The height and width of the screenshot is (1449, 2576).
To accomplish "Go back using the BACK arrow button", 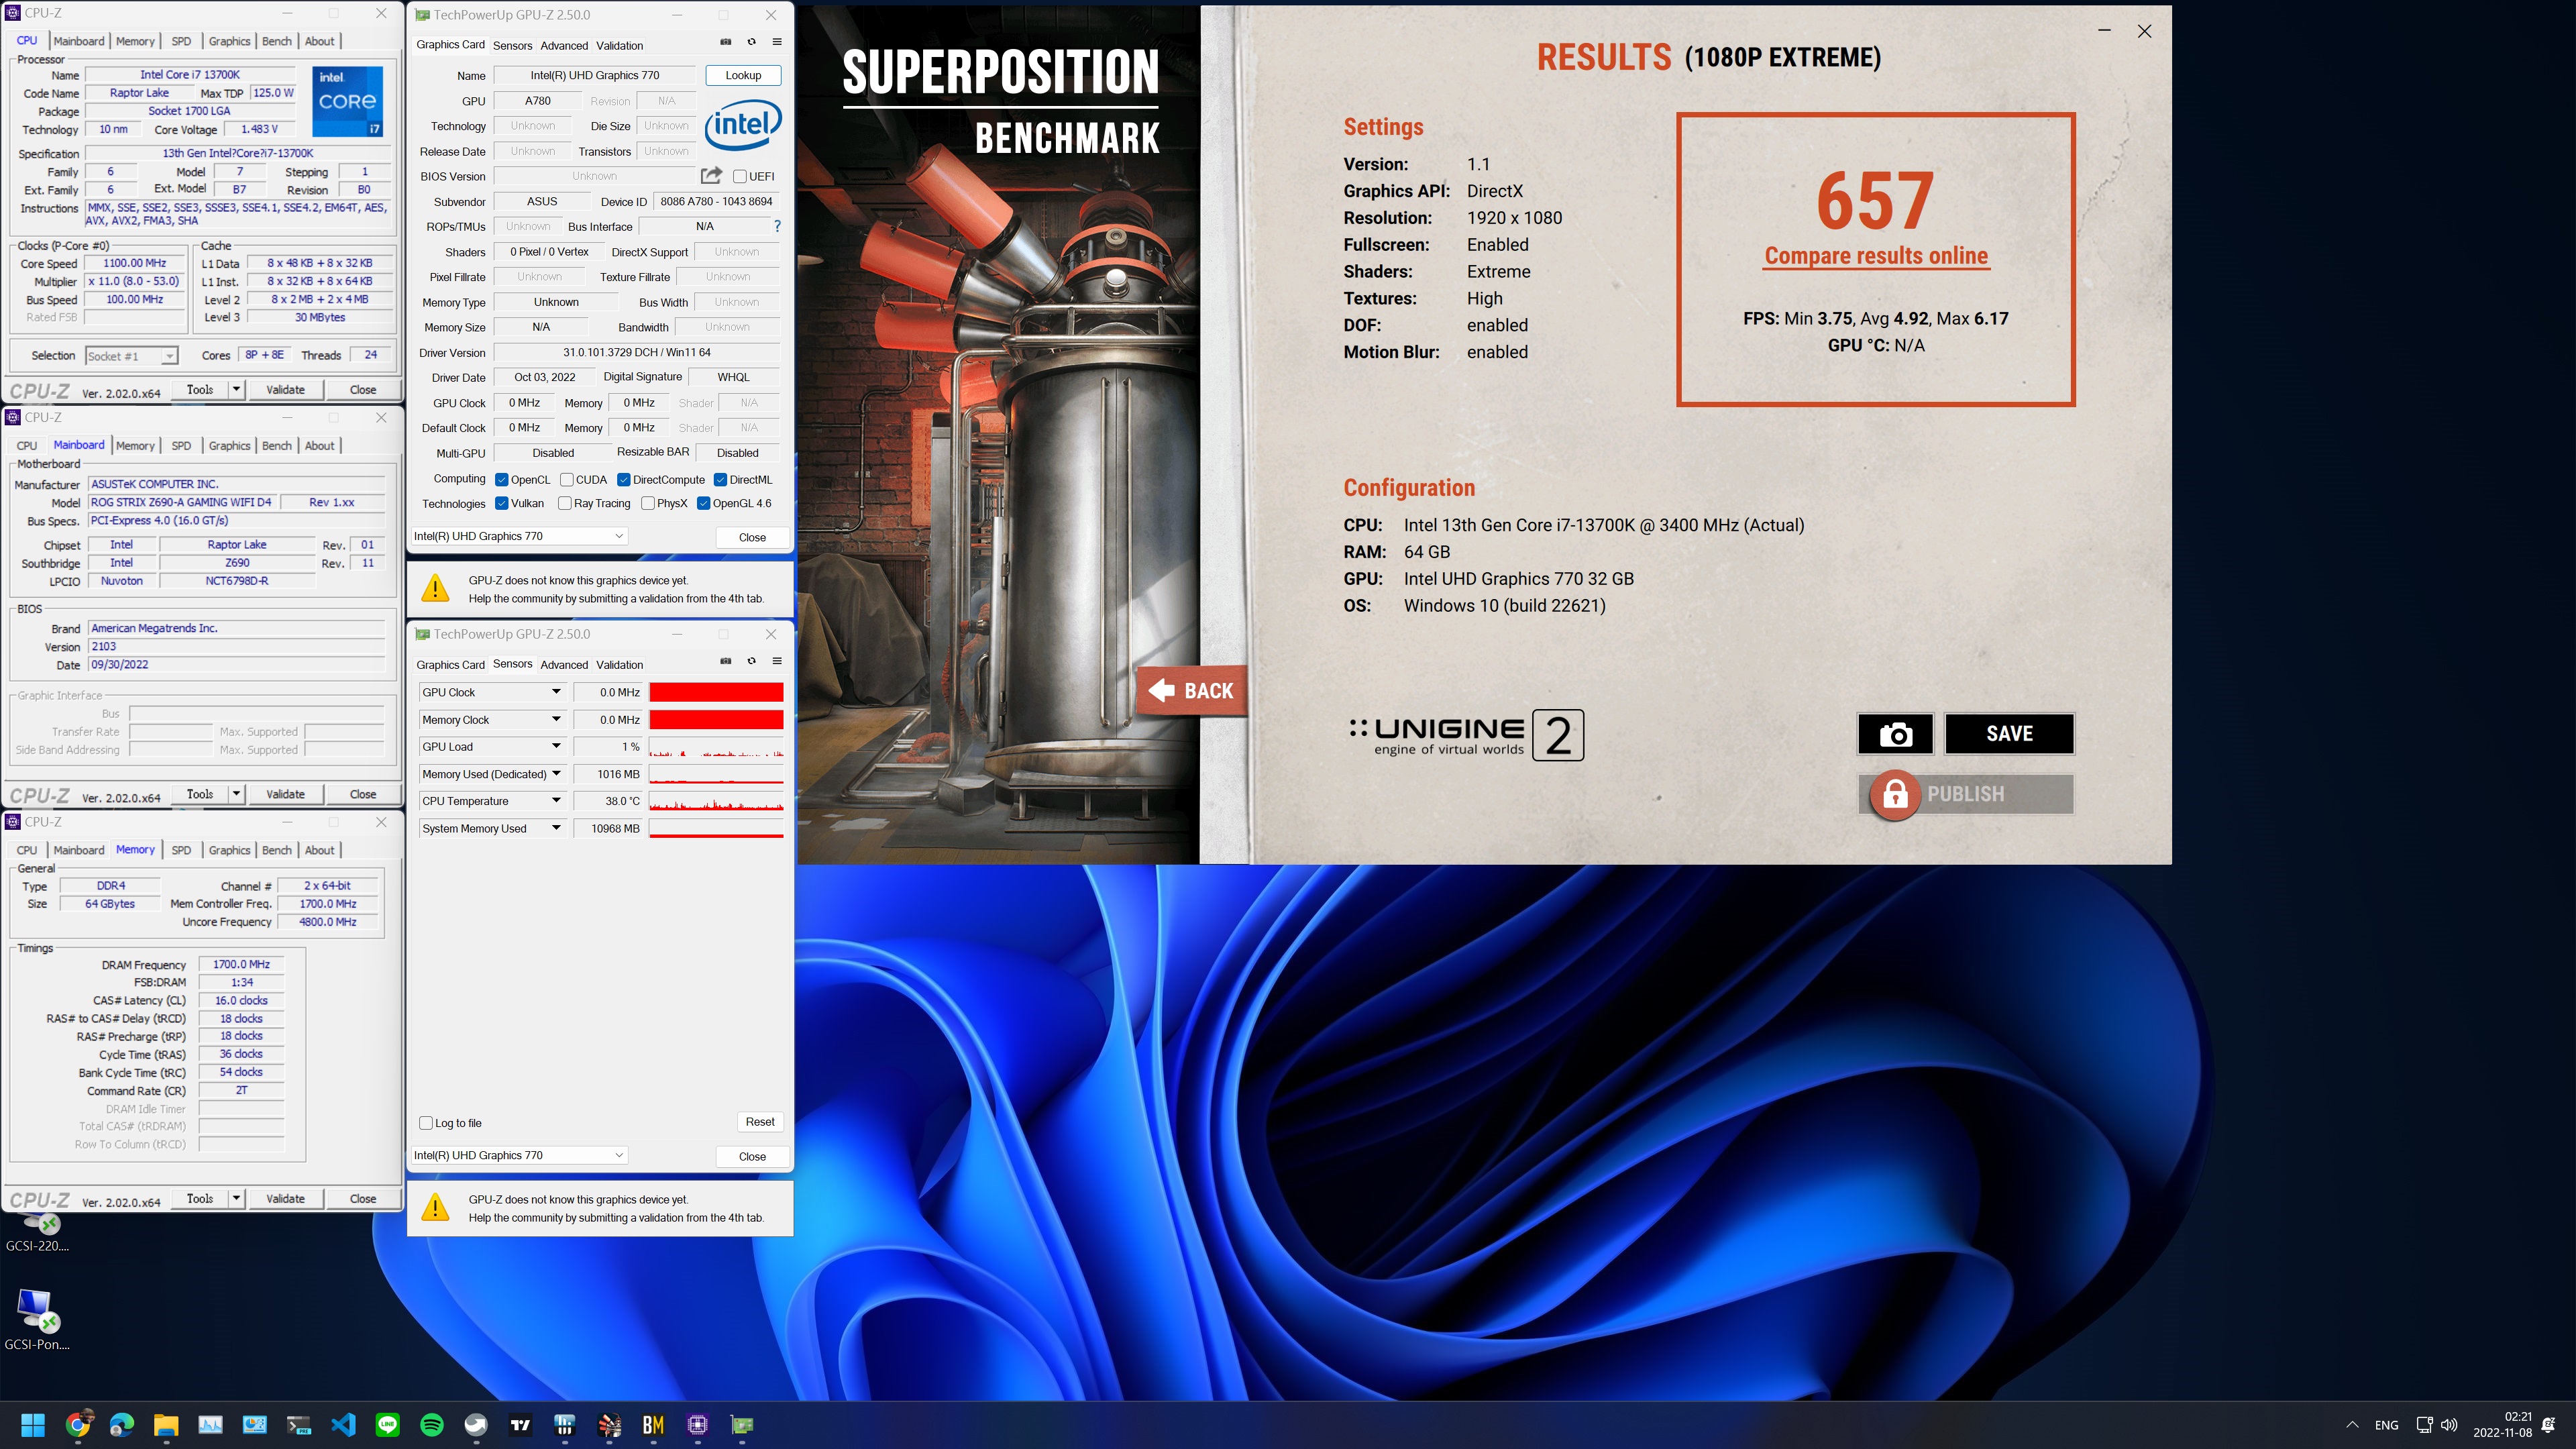I will tap(1192, 691).
